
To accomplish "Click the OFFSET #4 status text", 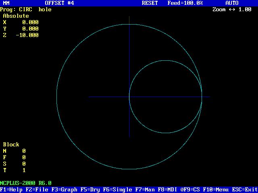I will pos(59,3).
